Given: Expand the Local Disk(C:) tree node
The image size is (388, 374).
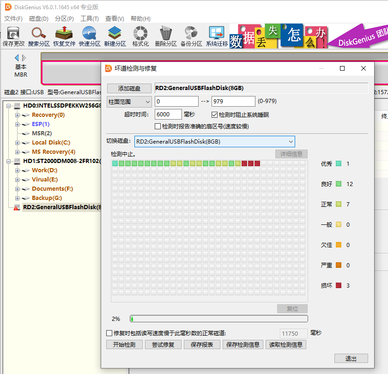Looking at the screenshot, I should point(18,143).
